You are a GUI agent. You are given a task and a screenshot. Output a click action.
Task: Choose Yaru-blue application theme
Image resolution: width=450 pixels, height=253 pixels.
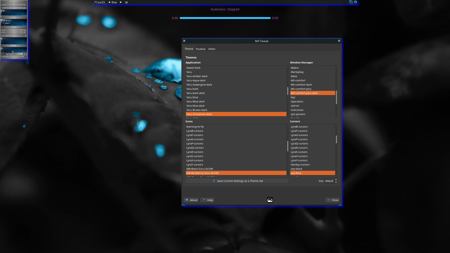236,97
